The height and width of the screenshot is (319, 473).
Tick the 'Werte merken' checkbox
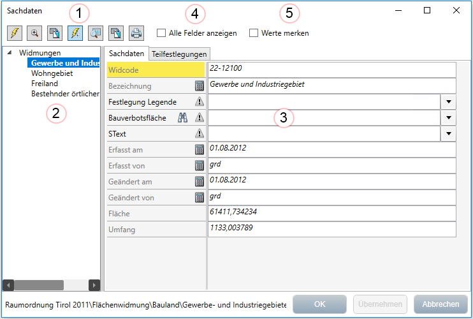254,33
